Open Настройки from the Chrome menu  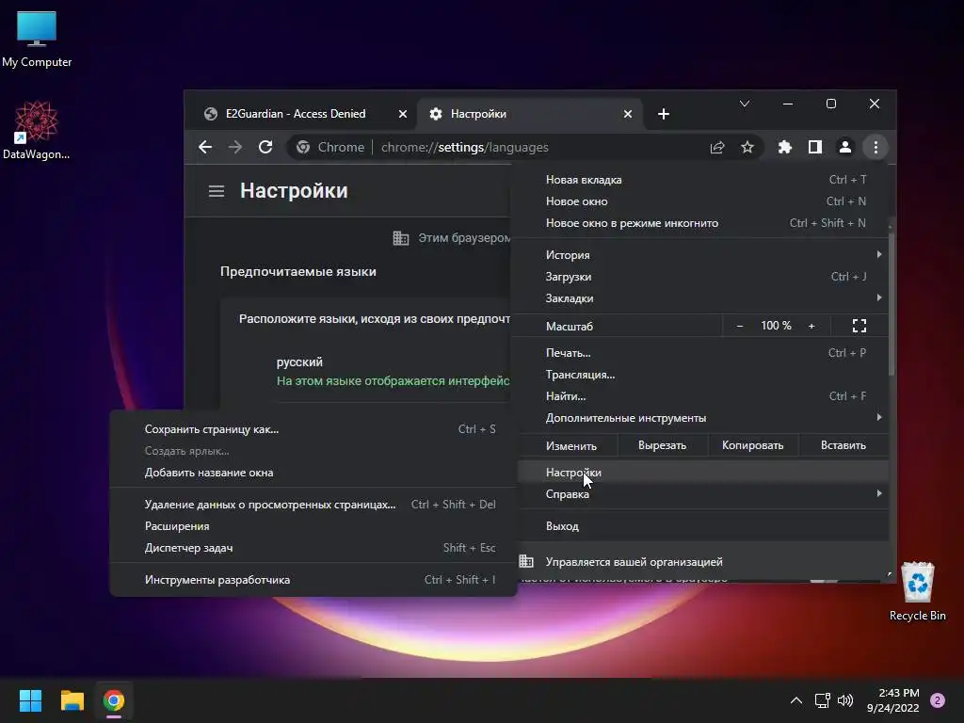702,473
